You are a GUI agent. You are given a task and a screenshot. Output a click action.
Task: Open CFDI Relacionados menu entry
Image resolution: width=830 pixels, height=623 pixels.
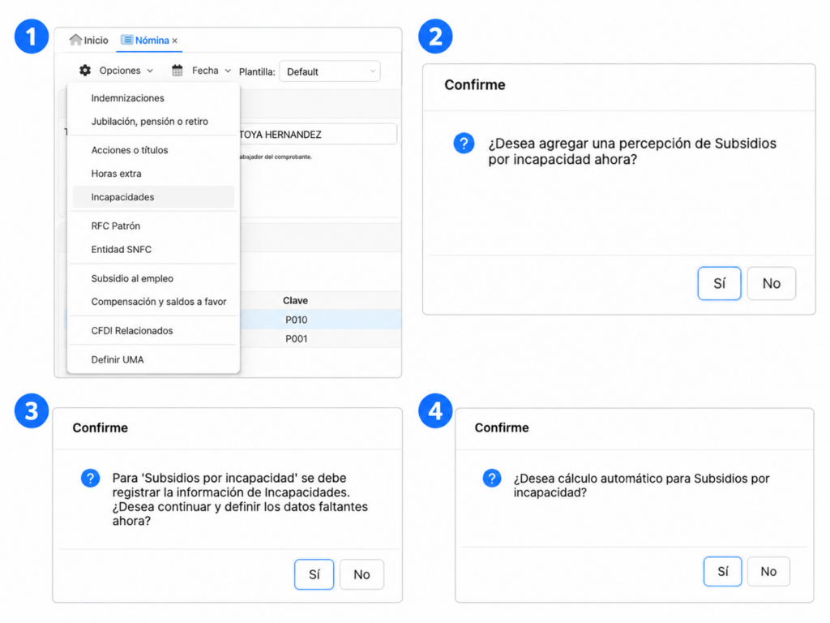click(132, 331)
